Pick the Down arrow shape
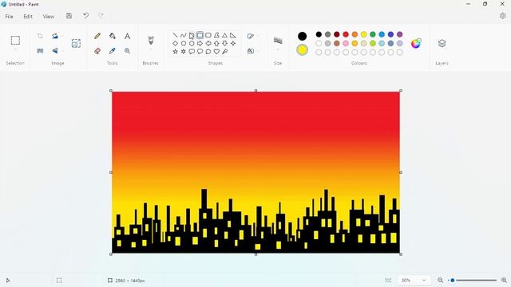 [225, 43]
